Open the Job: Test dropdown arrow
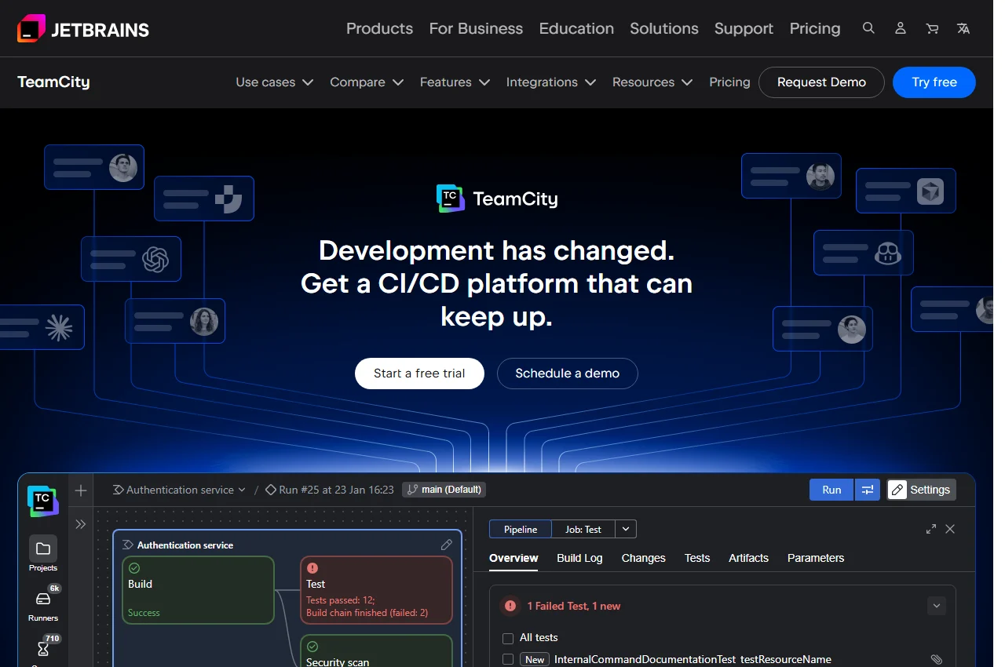This screenshot has width=1005, height=667. tap(626, 529)
